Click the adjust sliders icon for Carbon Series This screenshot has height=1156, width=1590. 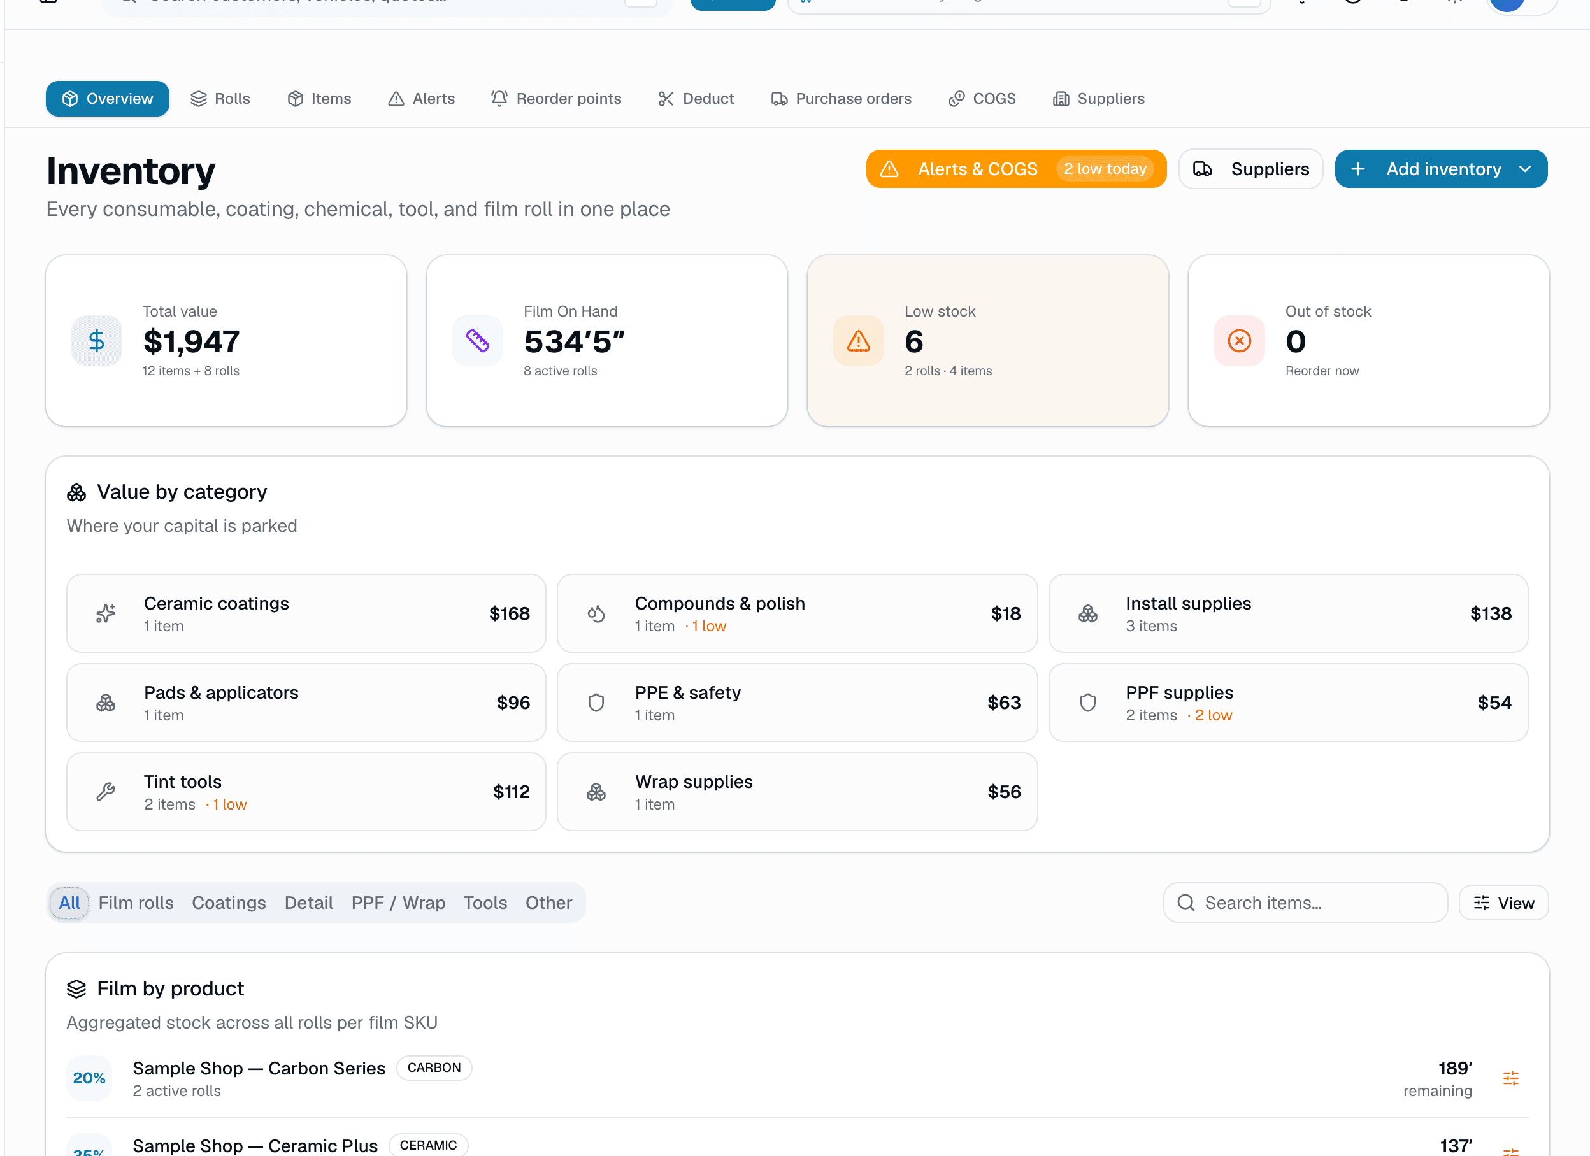coord(1511,1078)
